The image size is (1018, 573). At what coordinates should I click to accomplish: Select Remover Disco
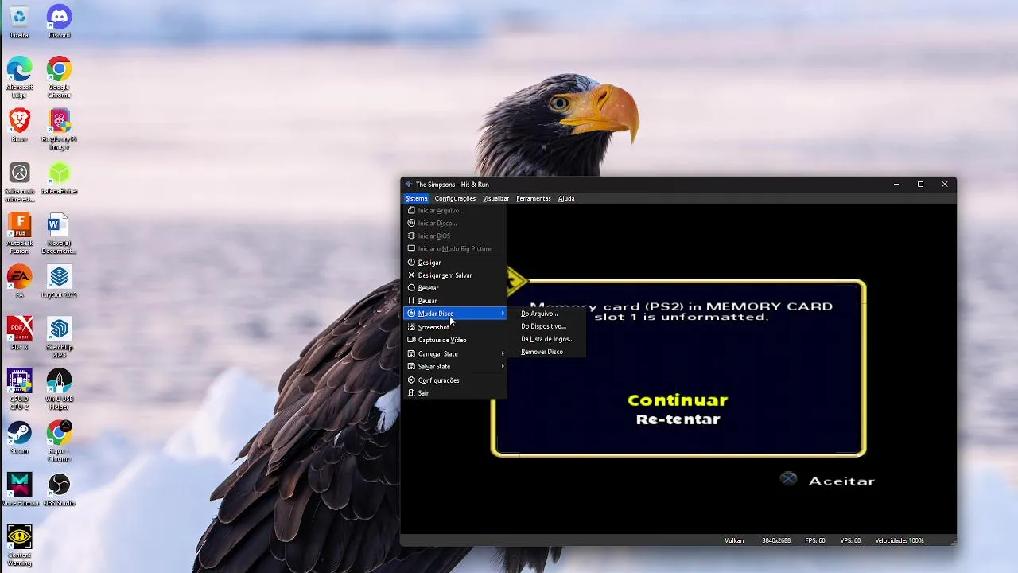547,352
